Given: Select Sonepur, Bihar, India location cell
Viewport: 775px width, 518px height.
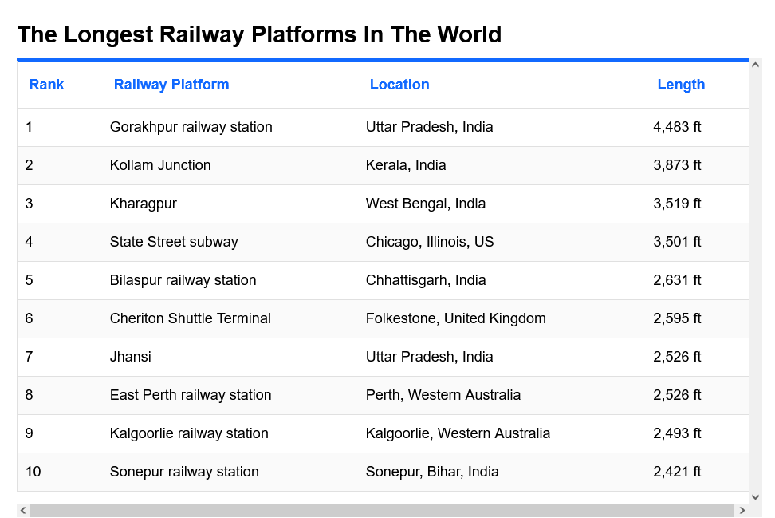Looking at the screenshot, I should tap(432, 472).
